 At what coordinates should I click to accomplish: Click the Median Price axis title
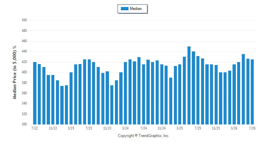pyautogui.click(x=15, y=72)
